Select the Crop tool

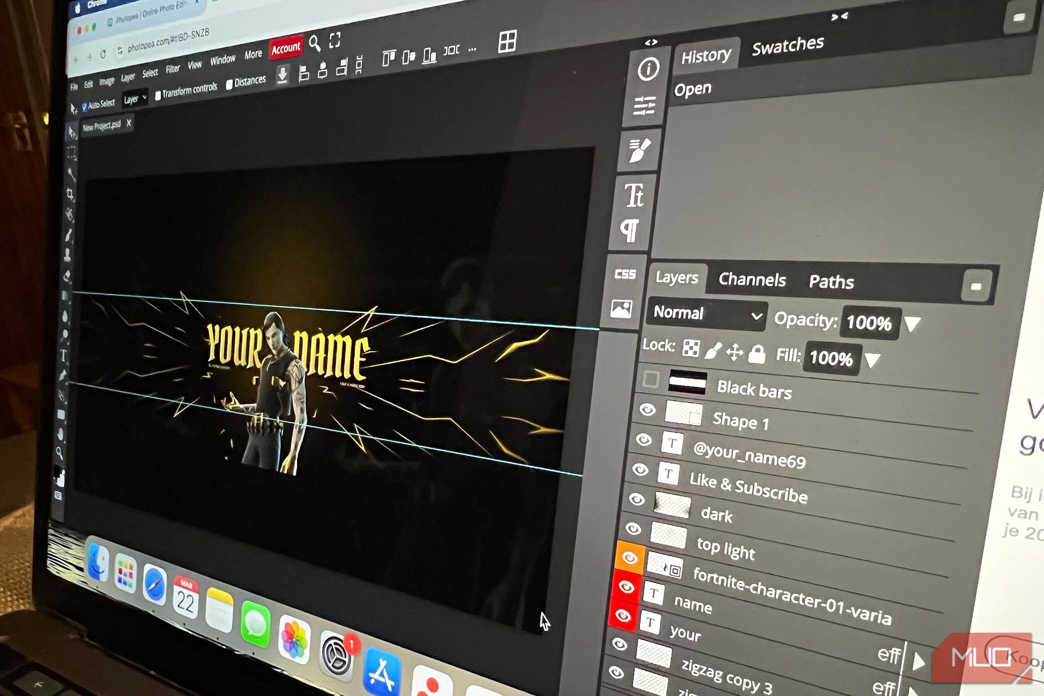pyautogui.click(x=71, y=194)
